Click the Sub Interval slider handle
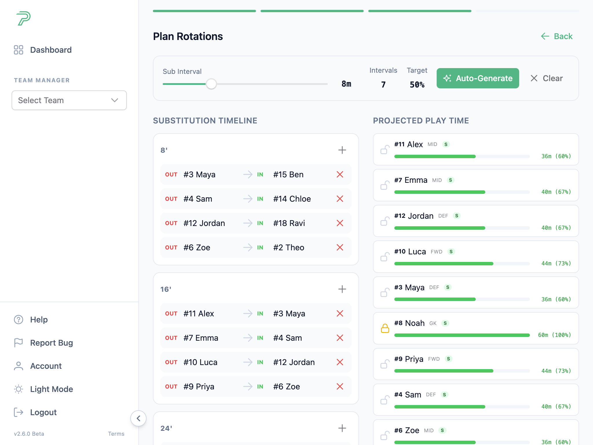The width and height of the screenshot is (593, 445). click(211, 84)
